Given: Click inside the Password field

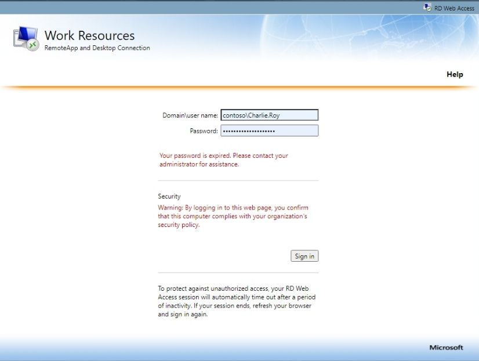Looking at the screenshot, I should [x=270, y=130].
